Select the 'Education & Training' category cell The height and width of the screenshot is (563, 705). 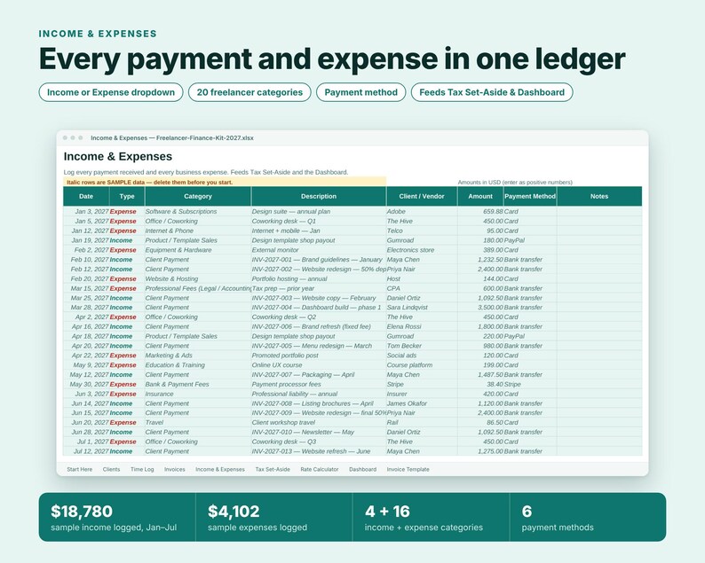click(198, 365)
